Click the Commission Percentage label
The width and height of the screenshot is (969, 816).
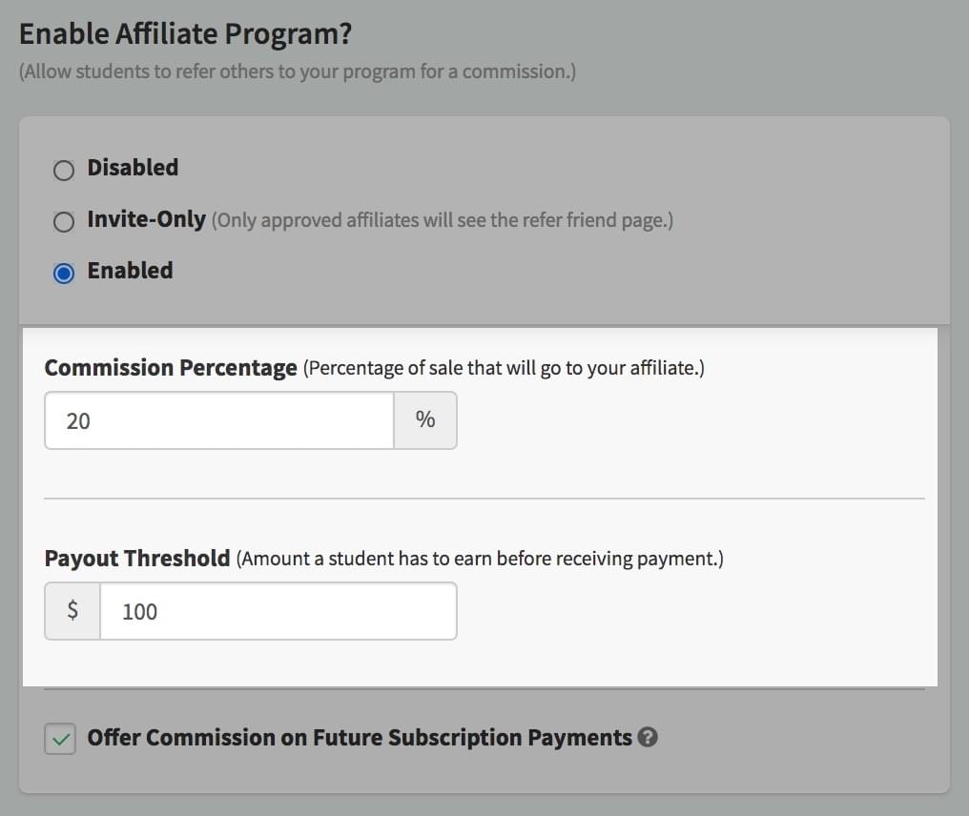(171, 368)
